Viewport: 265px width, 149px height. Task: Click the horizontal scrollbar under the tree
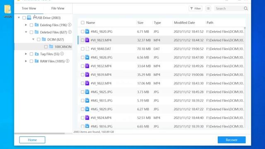40,133
